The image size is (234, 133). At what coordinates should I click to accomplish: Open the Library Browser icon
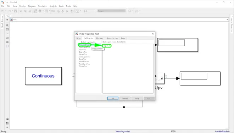tap(35, 11)
